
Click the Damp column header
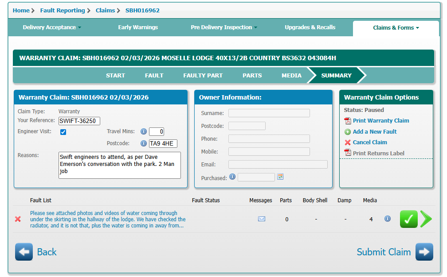tap(345, 200)
